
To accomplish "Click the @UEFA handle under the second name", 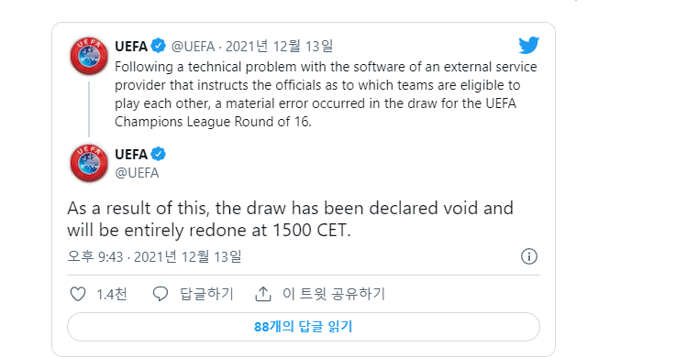I will [x=137, y=173].
